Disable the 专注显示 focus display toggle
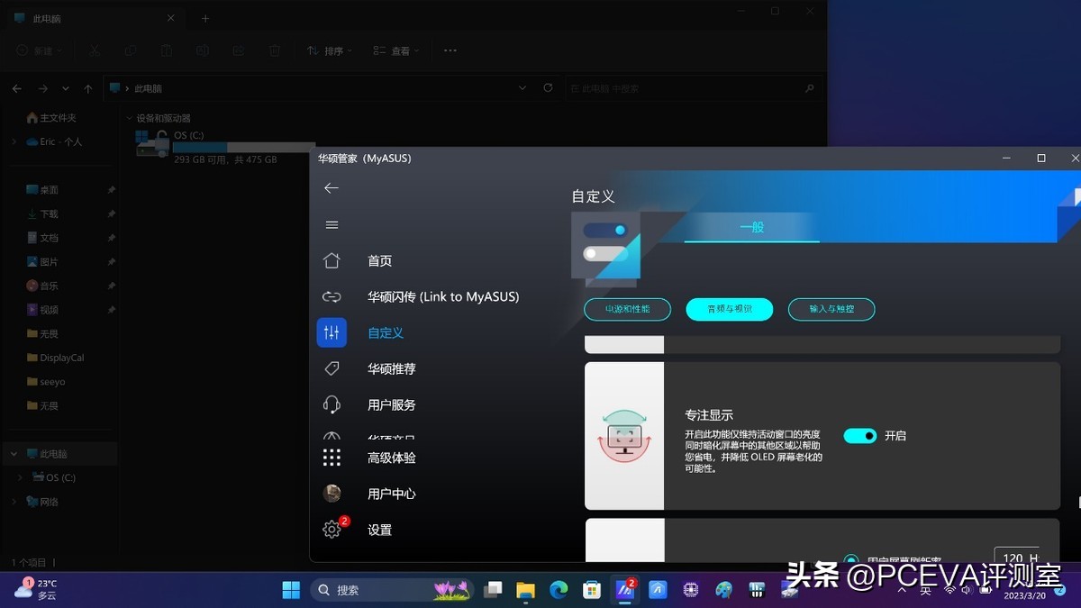 coord(859,435)
